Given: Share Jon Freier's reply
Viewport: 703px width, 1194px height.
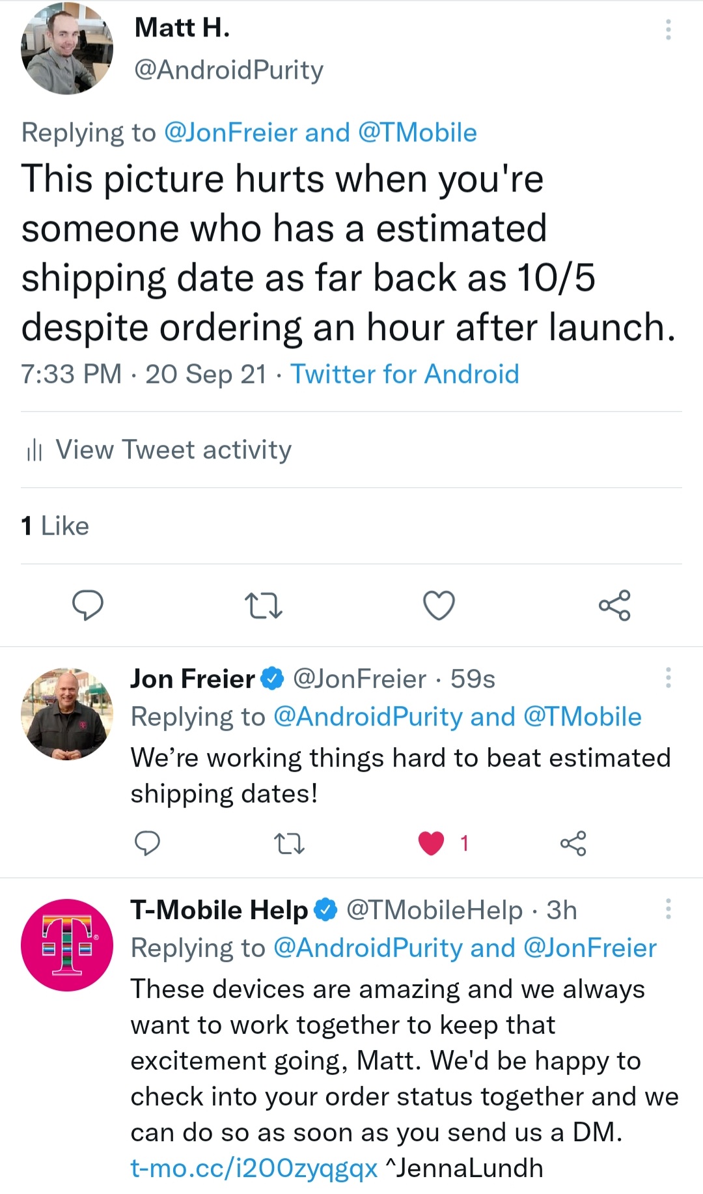Looking at the screenshot, I should tap(573, 844).
